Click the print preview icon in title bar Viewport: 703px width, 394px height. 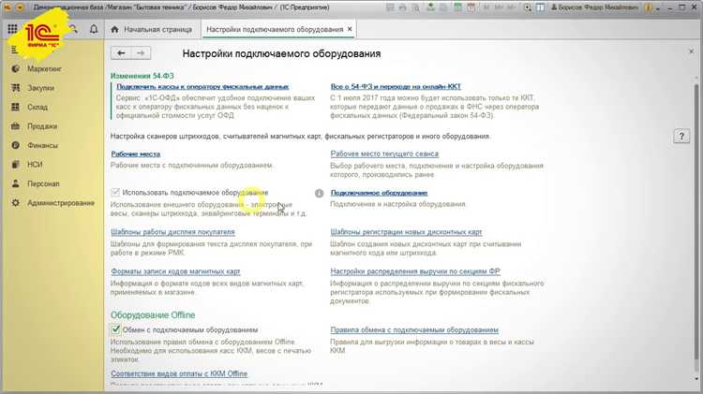pos(415,7)
